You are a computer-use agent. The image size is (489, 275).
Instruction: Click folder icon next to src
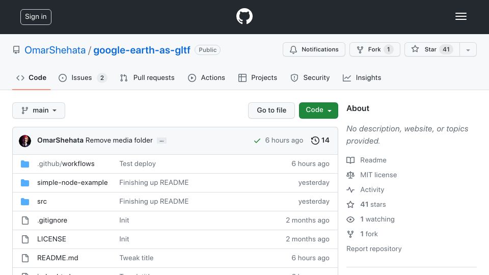[25, 202]
